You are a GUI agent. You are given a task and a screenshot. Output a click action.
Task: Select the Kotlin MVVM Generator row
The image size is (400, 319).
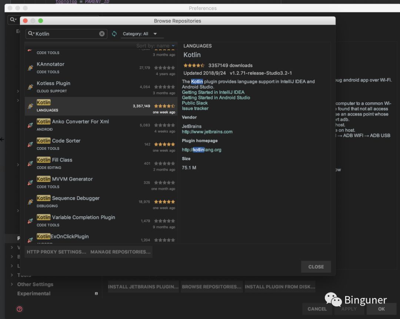pyautogui.click(x=101, y=183)
